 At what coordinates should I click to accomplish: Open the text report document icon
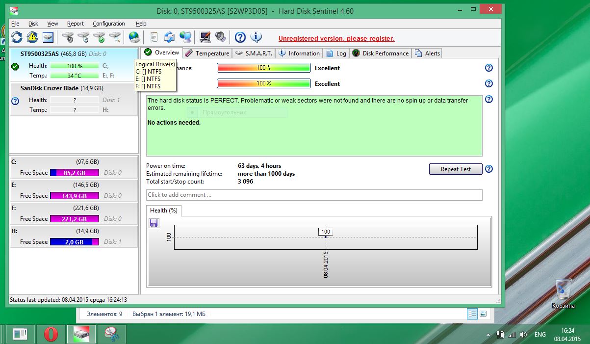tap(154, 37)
